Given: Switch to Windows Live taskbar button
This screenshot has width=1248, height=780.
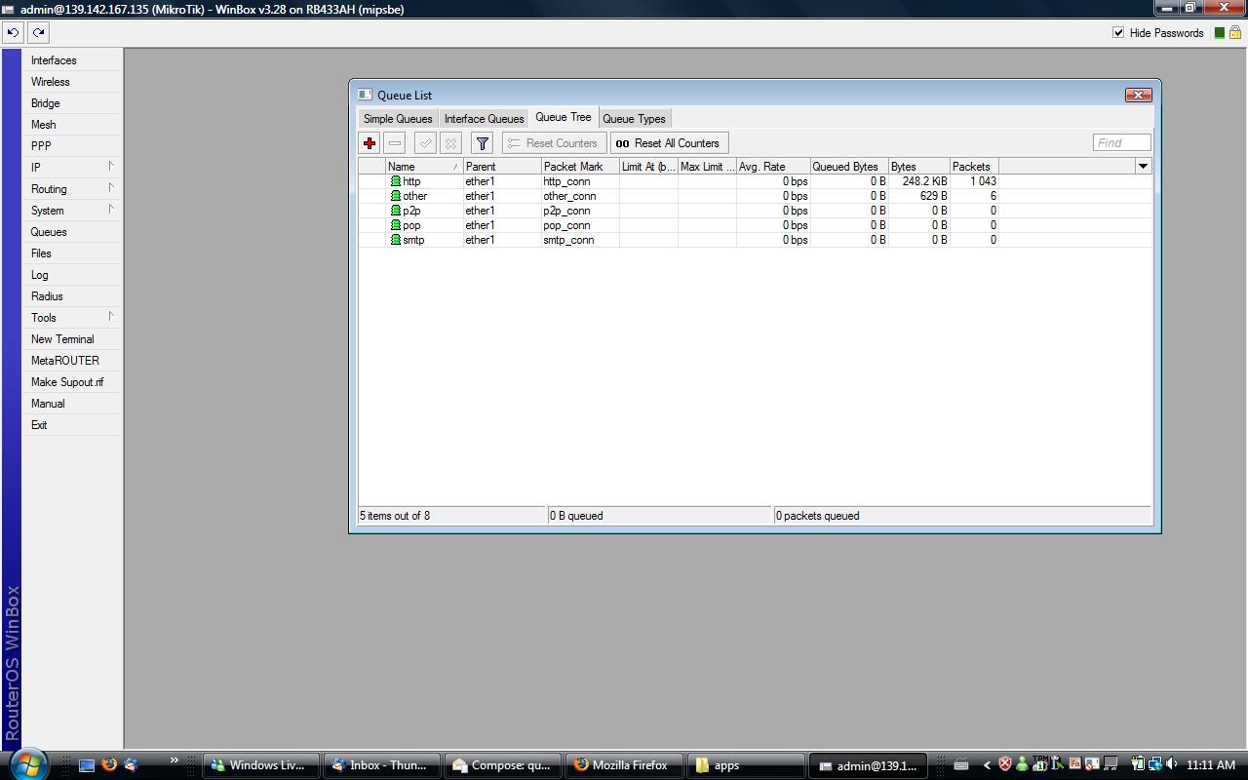Looking at the screenshot, I should pos(261,765).
